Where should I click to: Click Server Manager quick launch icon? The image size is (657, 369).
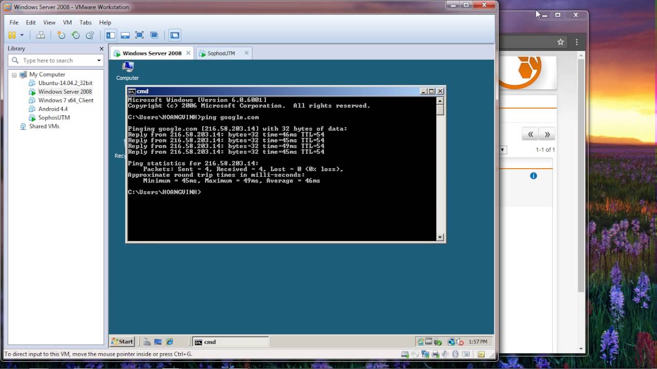[147, 342]
